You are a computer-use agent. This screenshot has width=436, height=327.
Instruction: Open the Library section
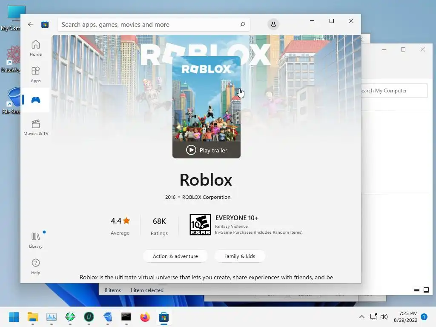click(x=36, y=241)
